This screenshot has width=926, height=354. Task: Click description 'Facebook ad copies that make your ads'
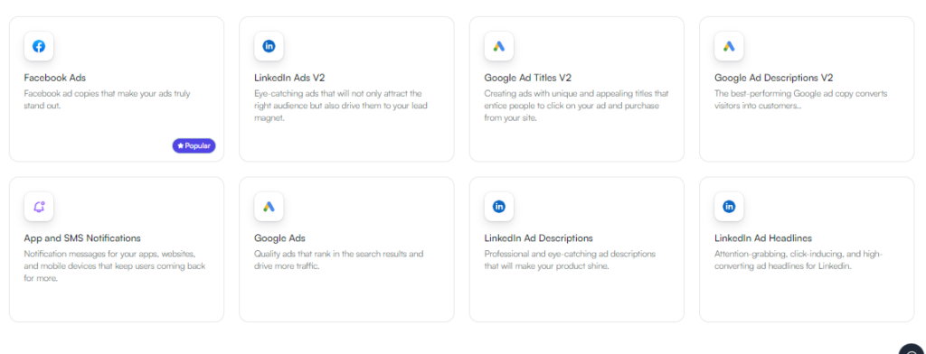[x=107, y=99]
